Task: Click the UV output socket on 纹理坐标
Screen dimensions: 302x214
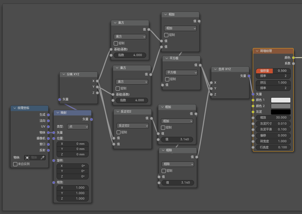Action: coord(48,127)
